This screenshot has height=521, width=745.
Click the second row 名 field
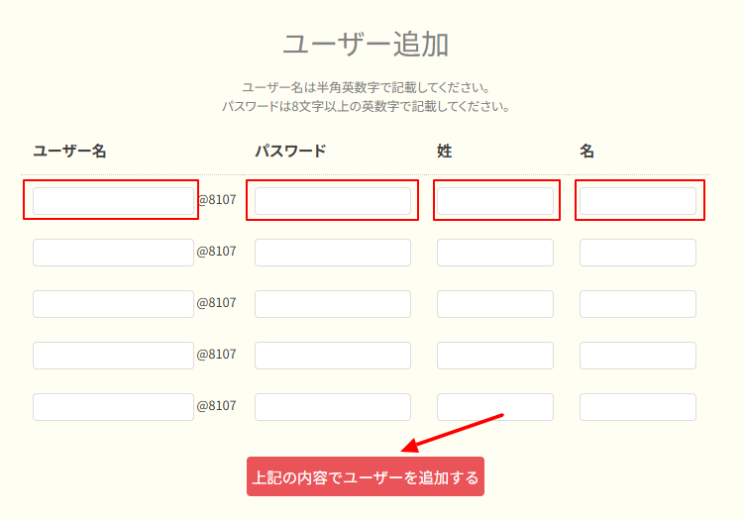pos(637,253)
